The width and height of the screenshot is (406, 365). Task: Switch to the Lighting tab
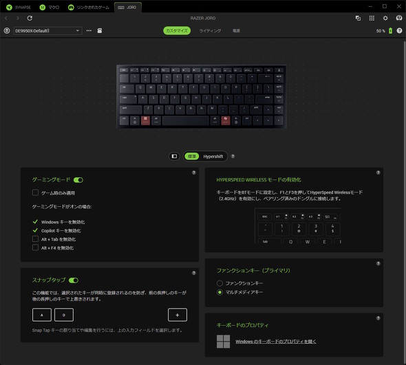(x=210, y=30)
